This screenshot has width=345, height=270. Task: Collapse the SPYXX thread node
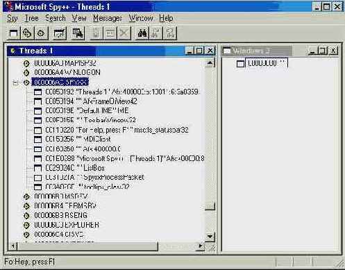[15, 83]
